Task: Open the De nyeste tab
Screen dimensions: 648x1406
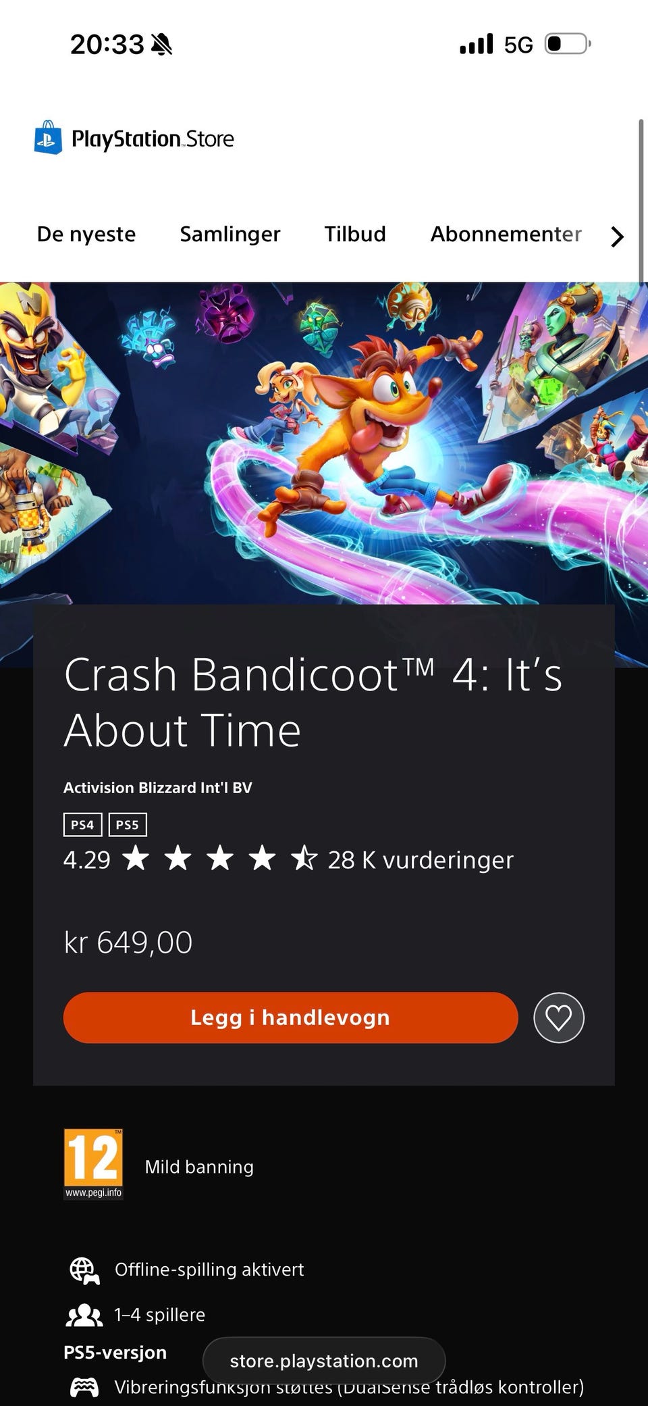Action: pos(86,234)
